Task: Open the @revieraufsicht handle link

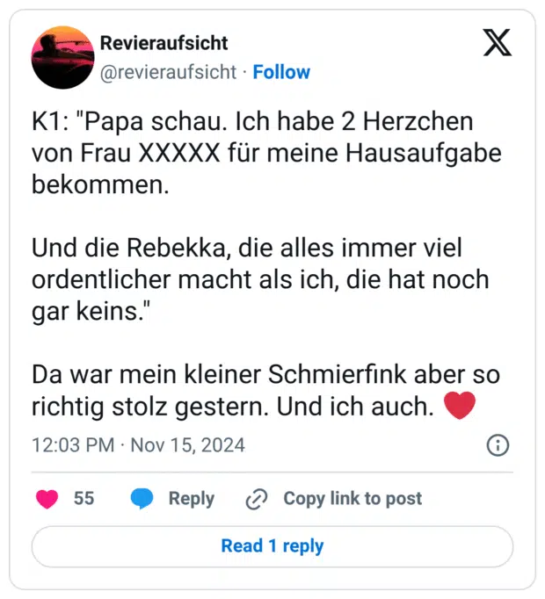Action: 169,72
